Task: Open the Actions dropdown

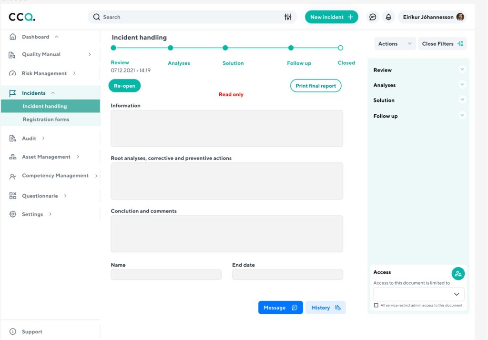Action: click(395, 44)
